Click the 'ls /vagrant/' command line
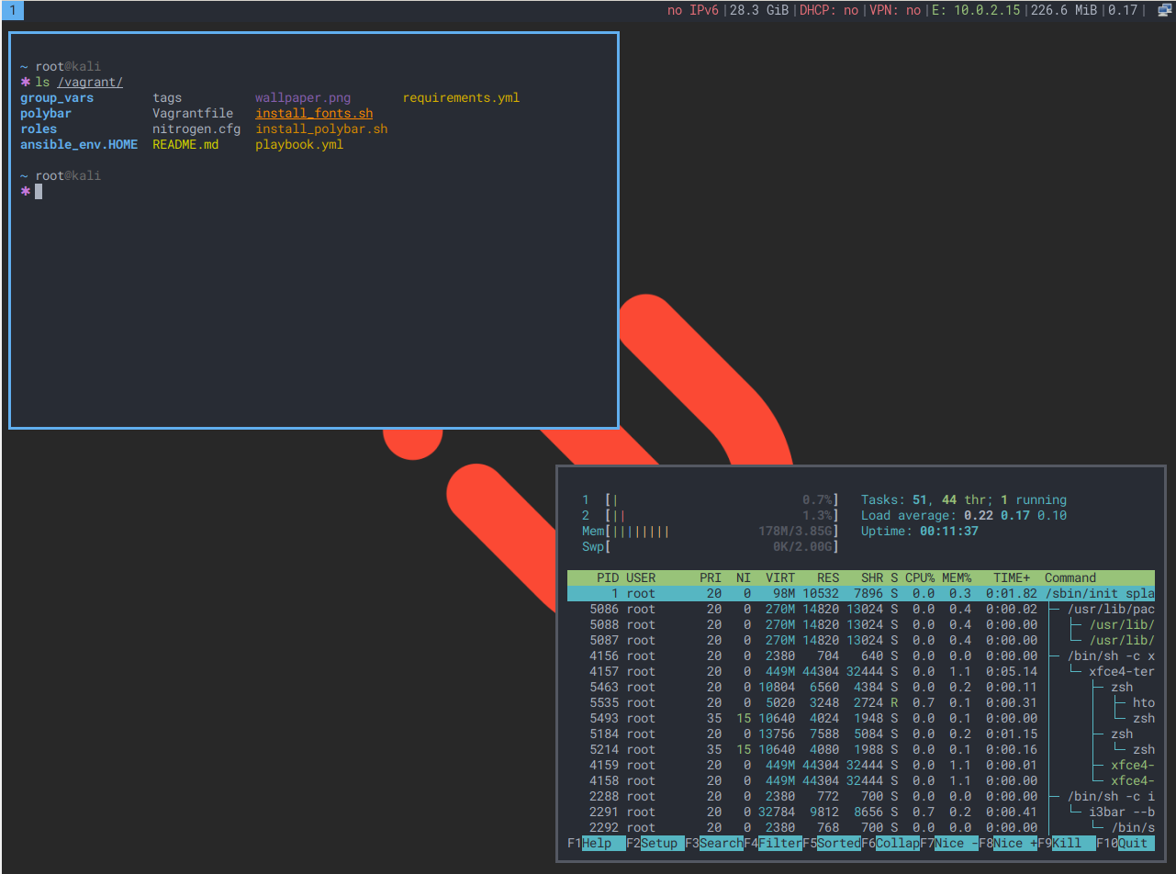 point(79,82)
